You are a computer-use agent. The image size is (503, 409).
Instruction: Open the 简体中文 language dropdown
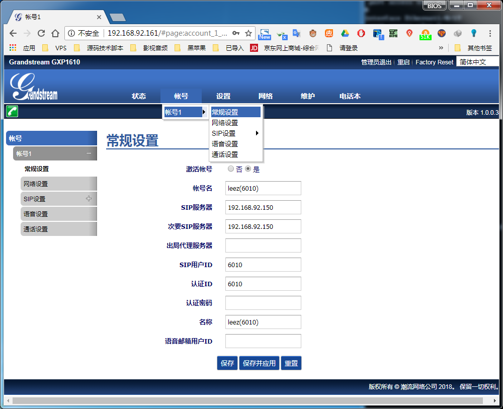point(477,62)
